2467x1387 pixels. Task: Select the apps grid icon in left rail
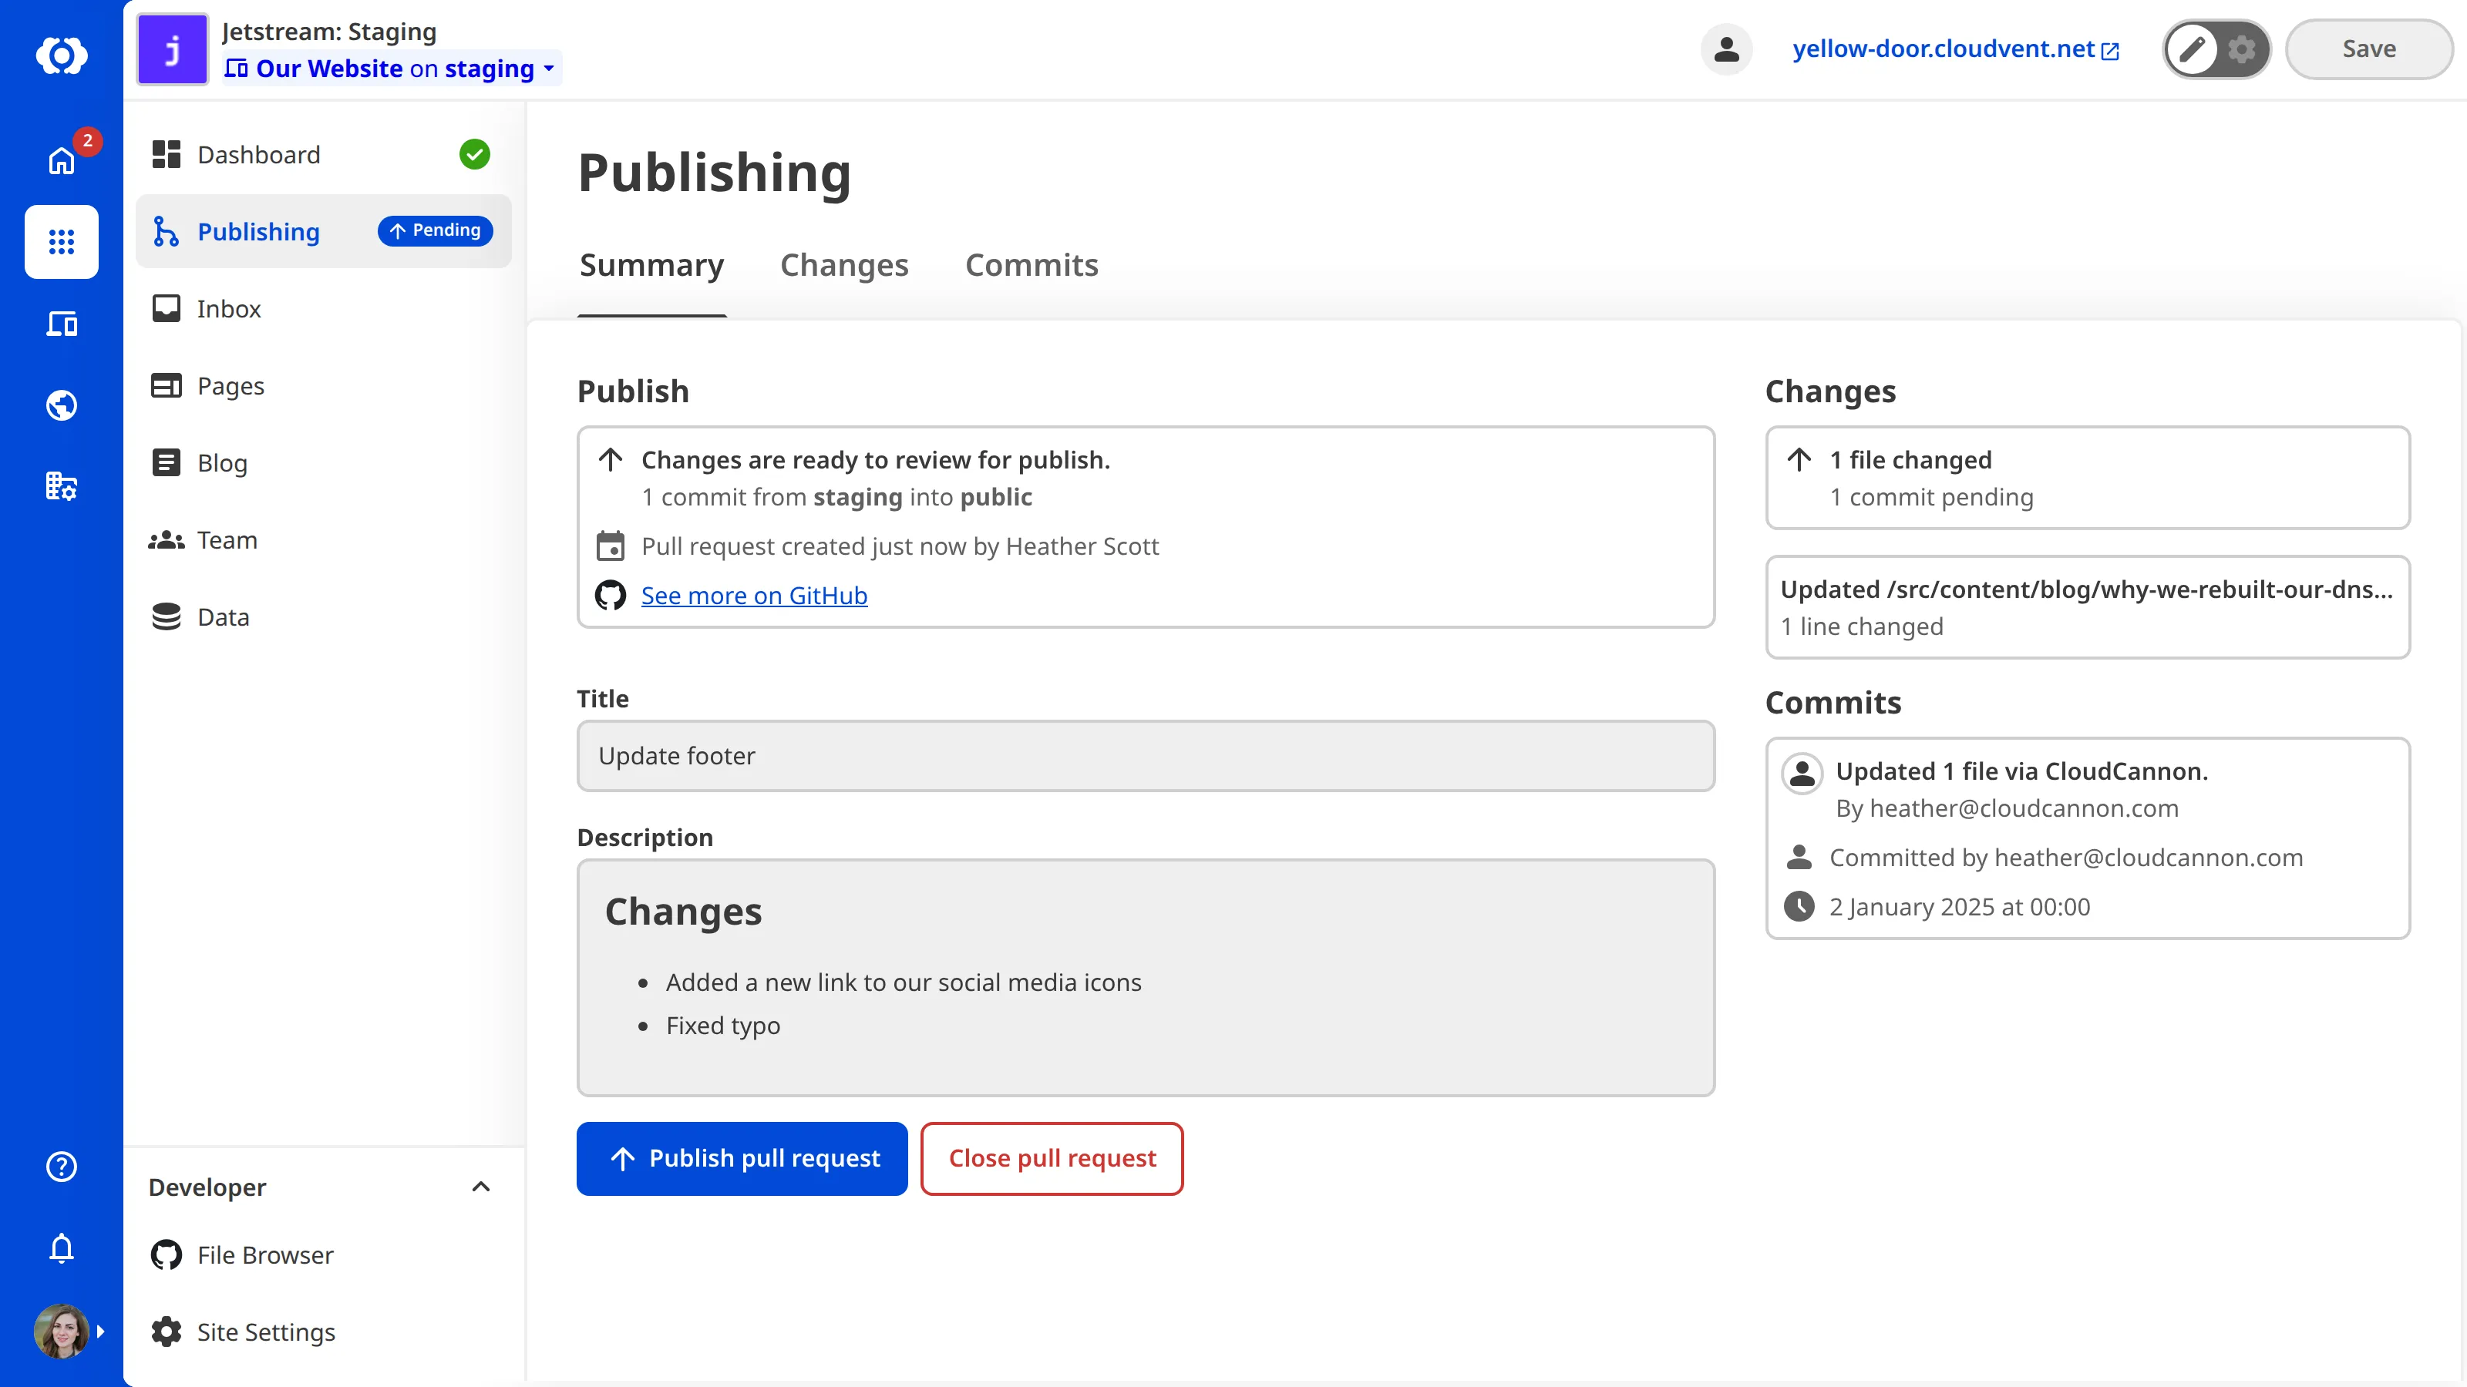point(62,241)
